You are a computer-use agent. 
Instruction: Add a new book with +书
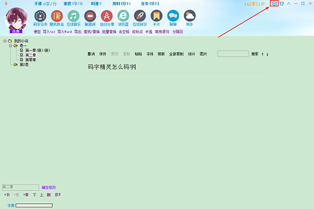(7, 195)
